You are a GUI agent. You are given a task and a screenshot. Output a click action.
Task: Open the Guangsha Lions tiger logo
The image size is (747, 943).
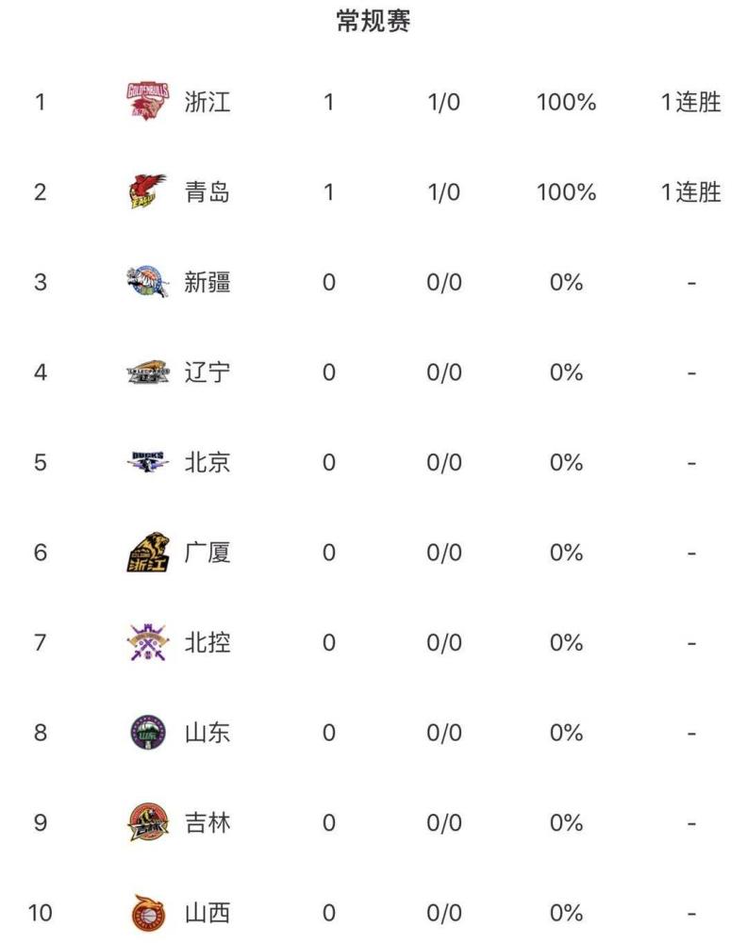click(148, 552)
